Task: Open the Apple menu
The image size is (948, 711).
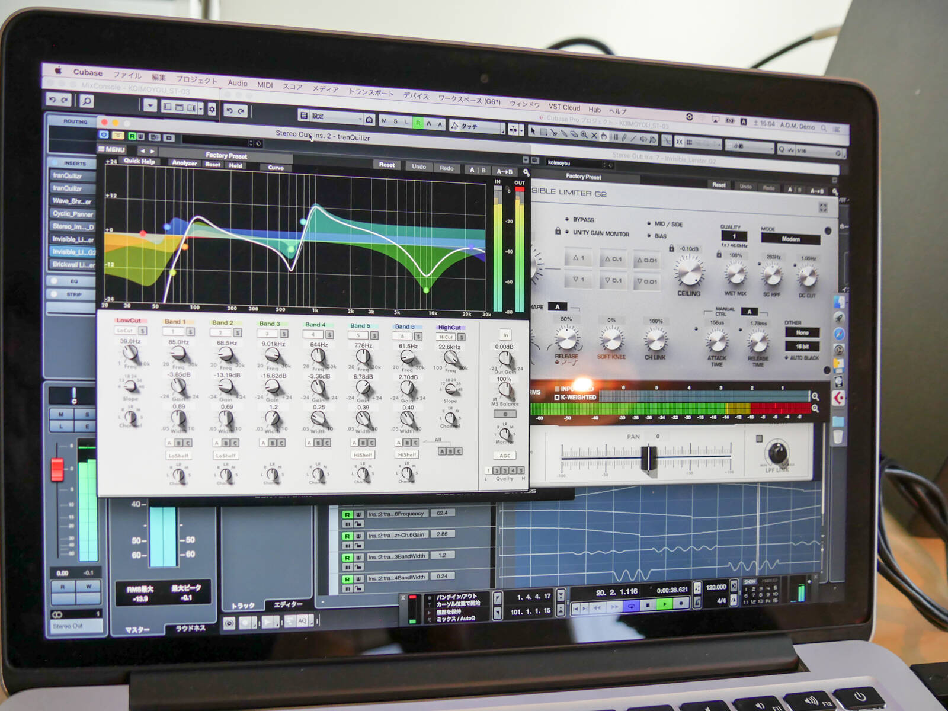Action: point(58,70)
